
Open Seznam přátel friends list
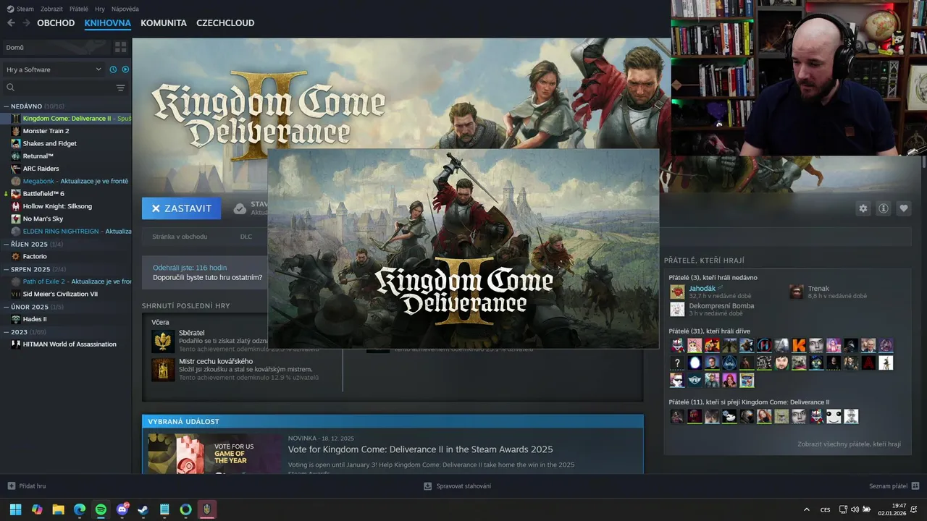click(894, 486)
